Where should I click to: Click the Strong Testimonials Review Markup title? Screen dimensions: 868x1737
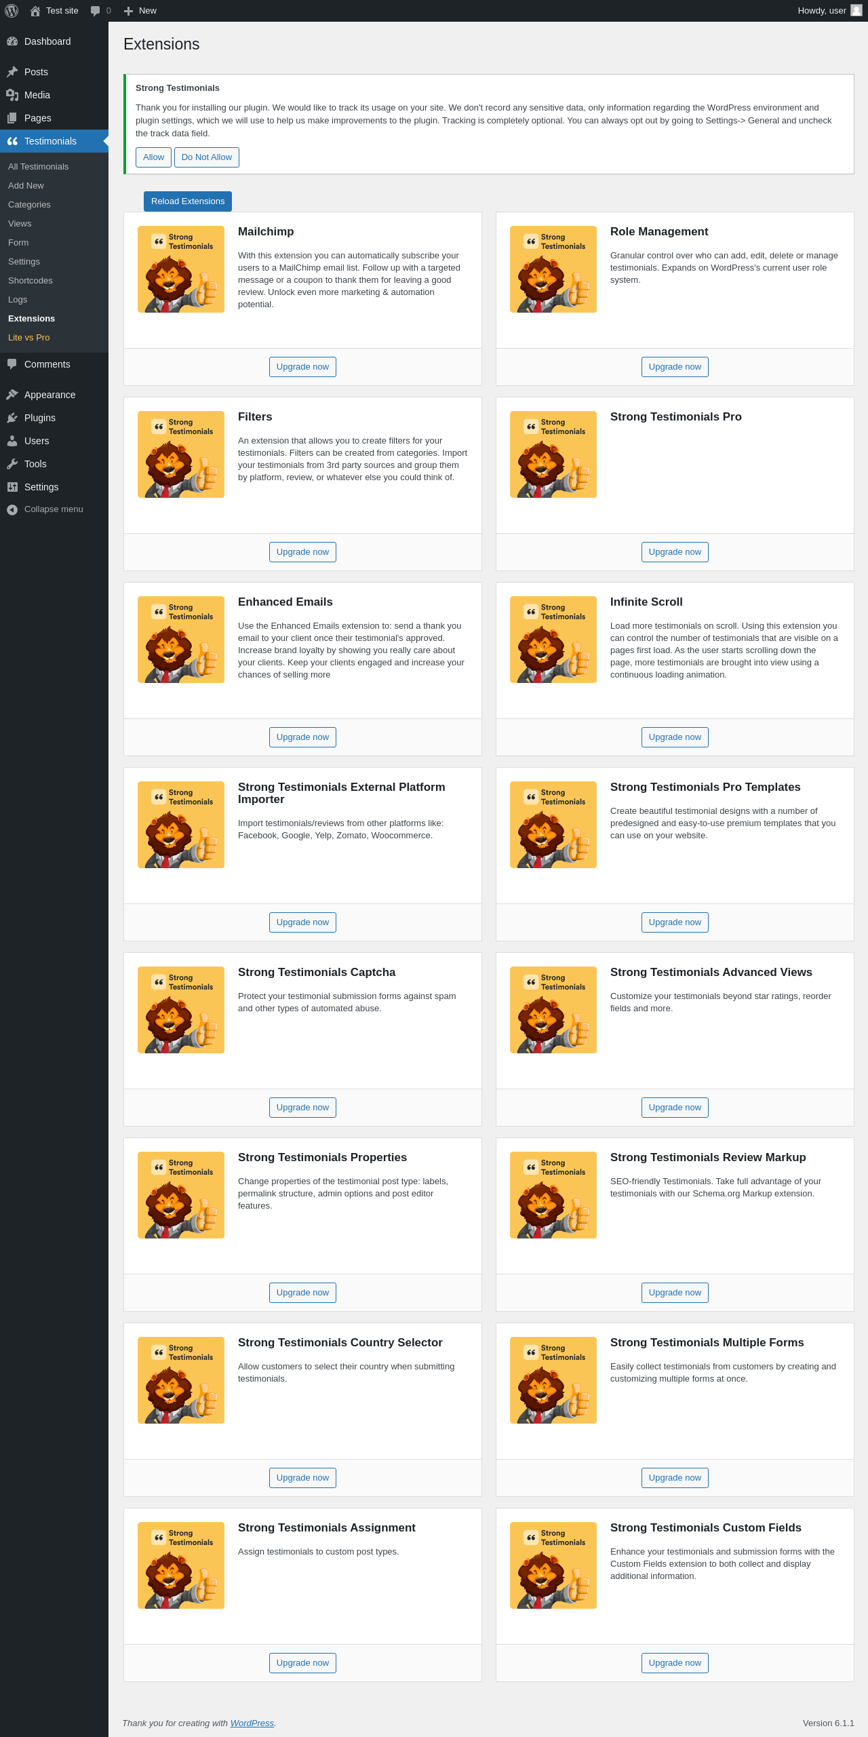(x=708, y=1158)
